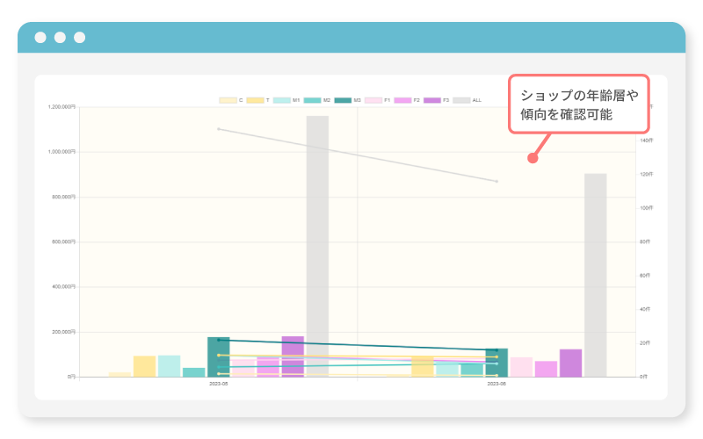703x439 pixels.
Task: Toggle the F1 series legend item
Action: (378, 100)
